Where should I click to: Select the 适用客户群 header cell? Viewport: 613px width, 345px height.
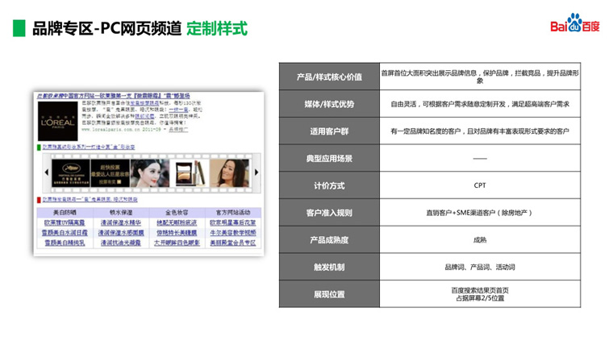329,131
